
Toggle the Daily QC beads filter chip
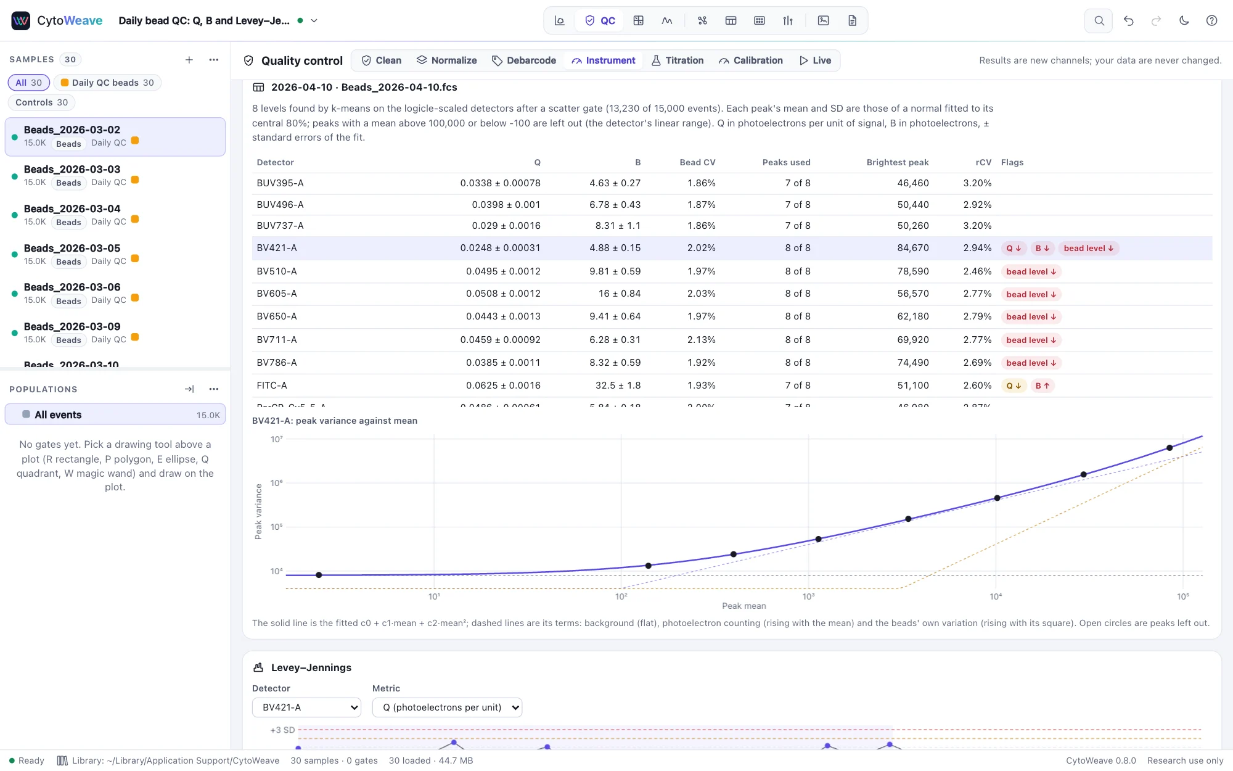click(107, 83)
